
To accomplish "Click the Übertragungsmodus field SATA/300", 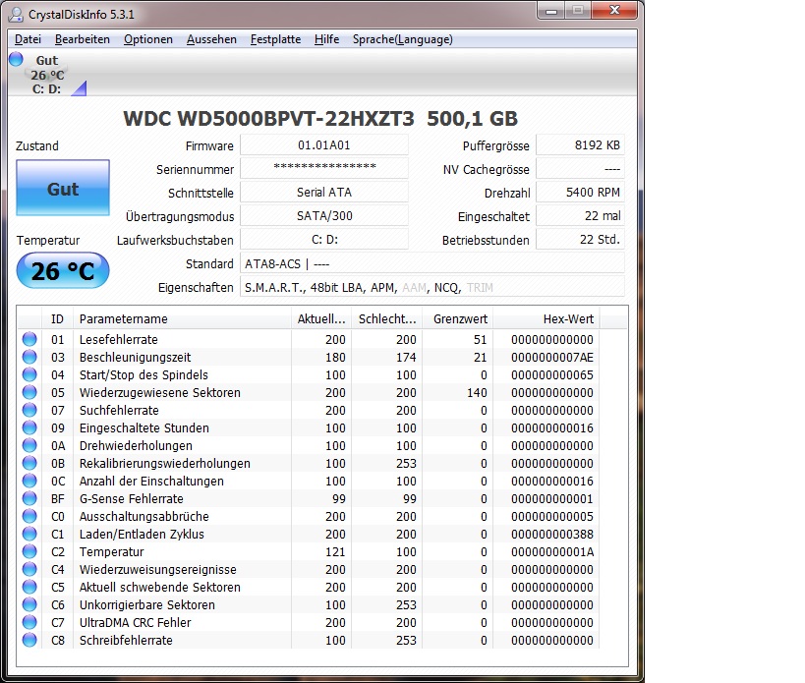I will pyautogui.click(x=324, y=216).
